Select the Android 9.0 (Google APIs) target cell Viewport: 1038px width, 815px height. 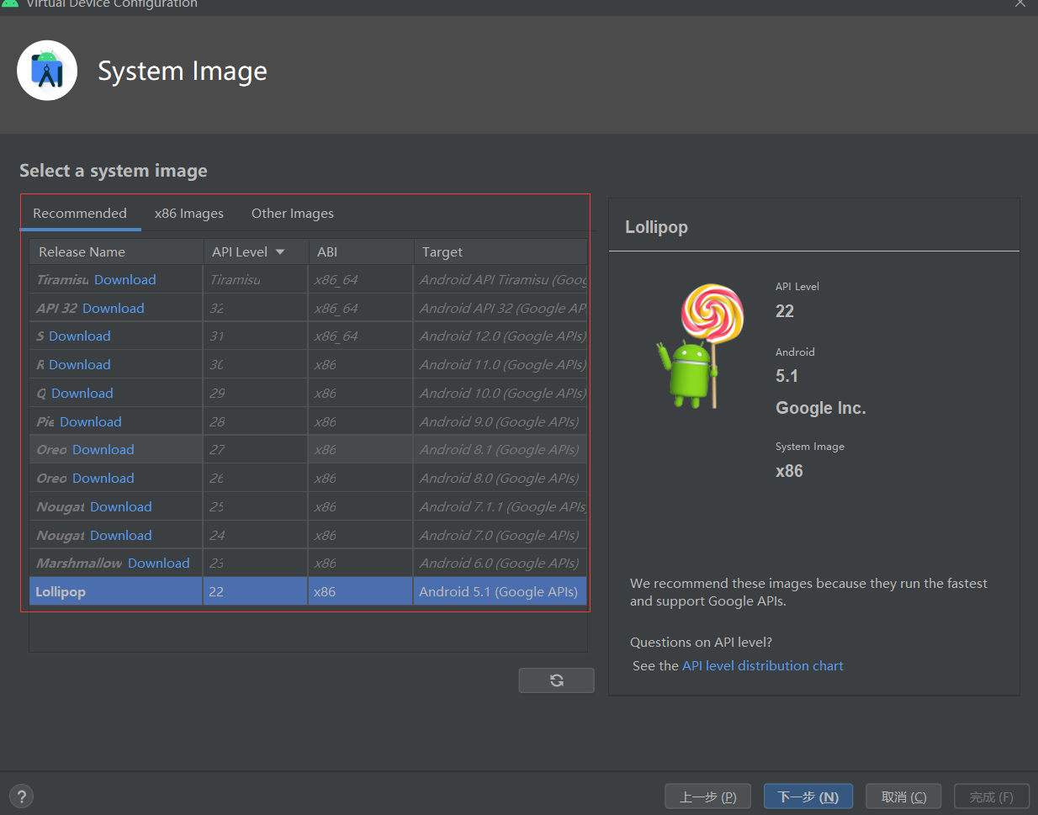point(500,421)
